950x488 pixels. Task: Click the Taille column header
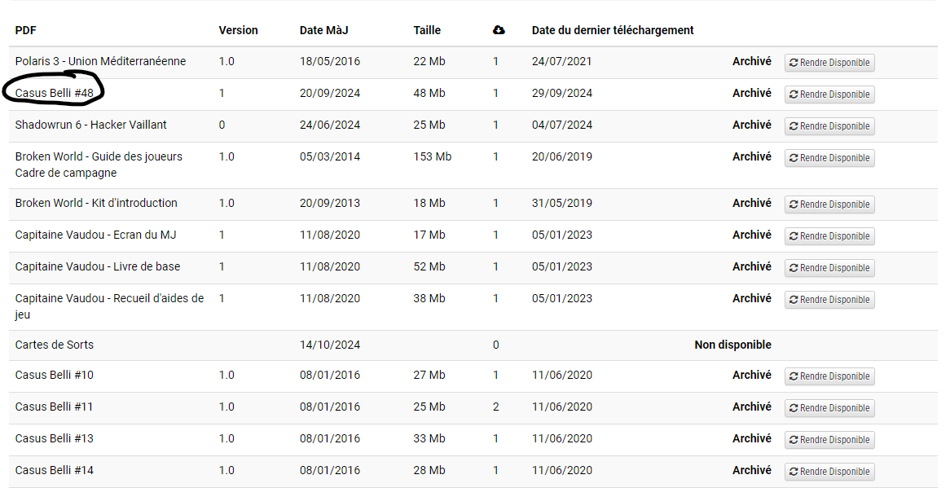click(427, 30)
